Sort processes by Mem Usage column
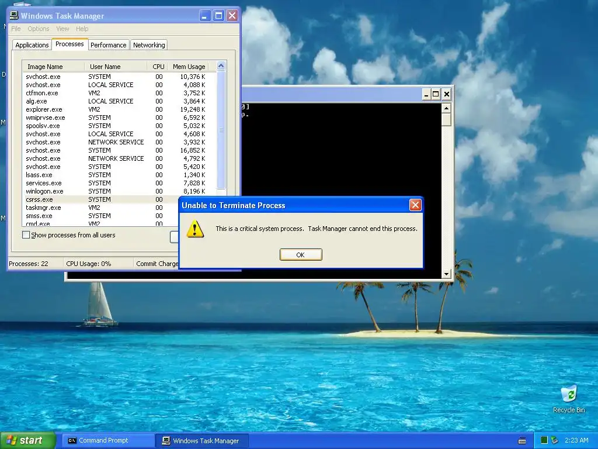 [x=189, y=67]
